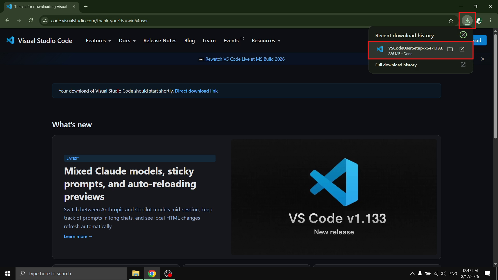Viewport: 498px width, 280px height.
Task: Open the Windows notification center
Action: pos(487,274)
